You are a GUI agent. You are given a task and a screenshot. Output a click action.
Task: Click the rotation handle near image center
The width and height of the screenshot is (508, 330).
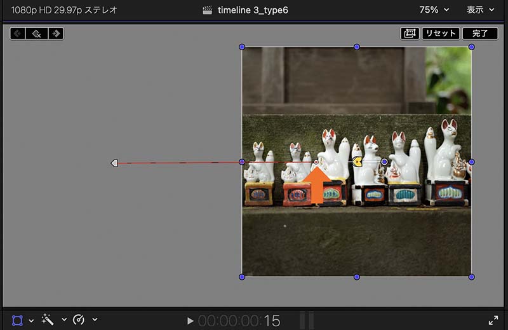384,162
